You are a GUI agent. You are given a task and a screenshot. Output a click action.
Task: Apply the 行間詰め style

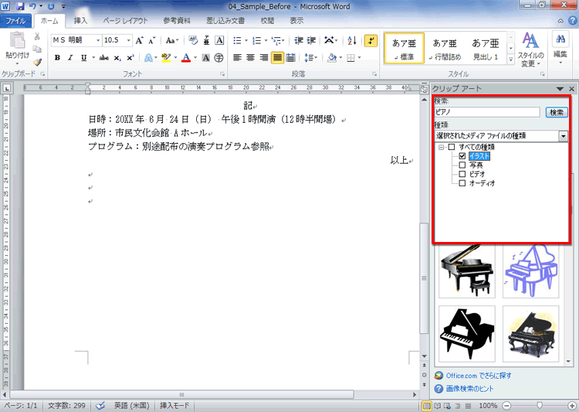tap(445, 48)
